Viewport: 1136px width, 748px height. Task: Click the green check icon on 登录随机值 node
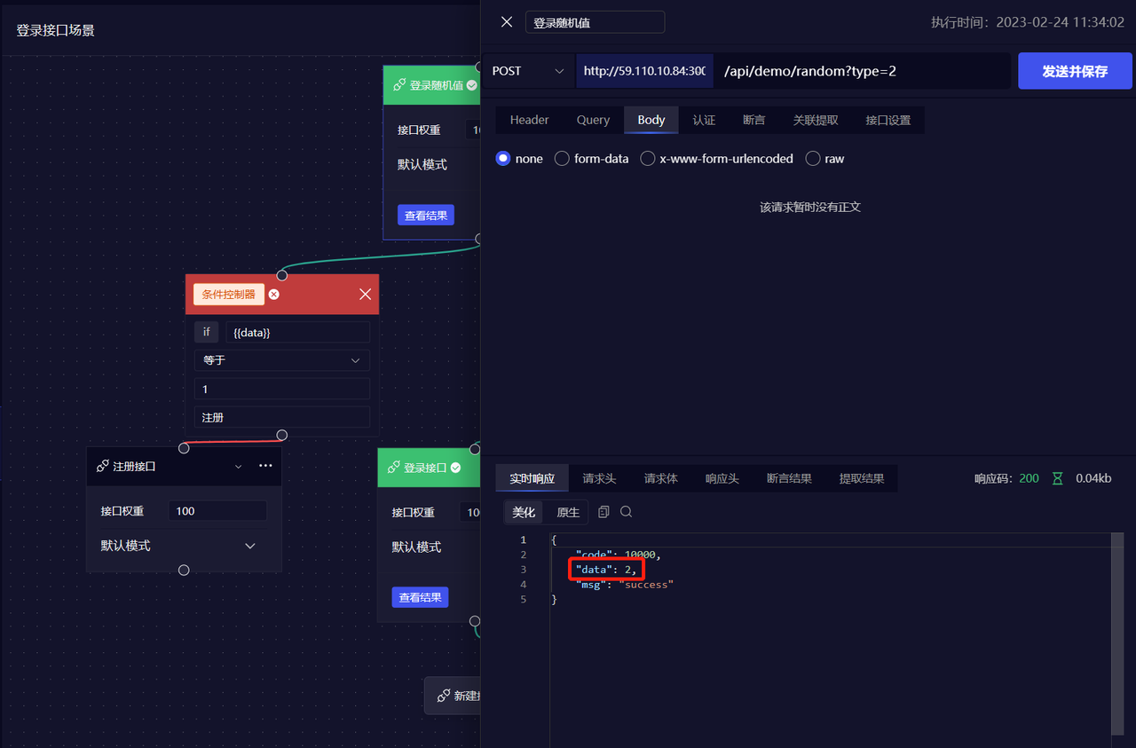click(472, 85)
